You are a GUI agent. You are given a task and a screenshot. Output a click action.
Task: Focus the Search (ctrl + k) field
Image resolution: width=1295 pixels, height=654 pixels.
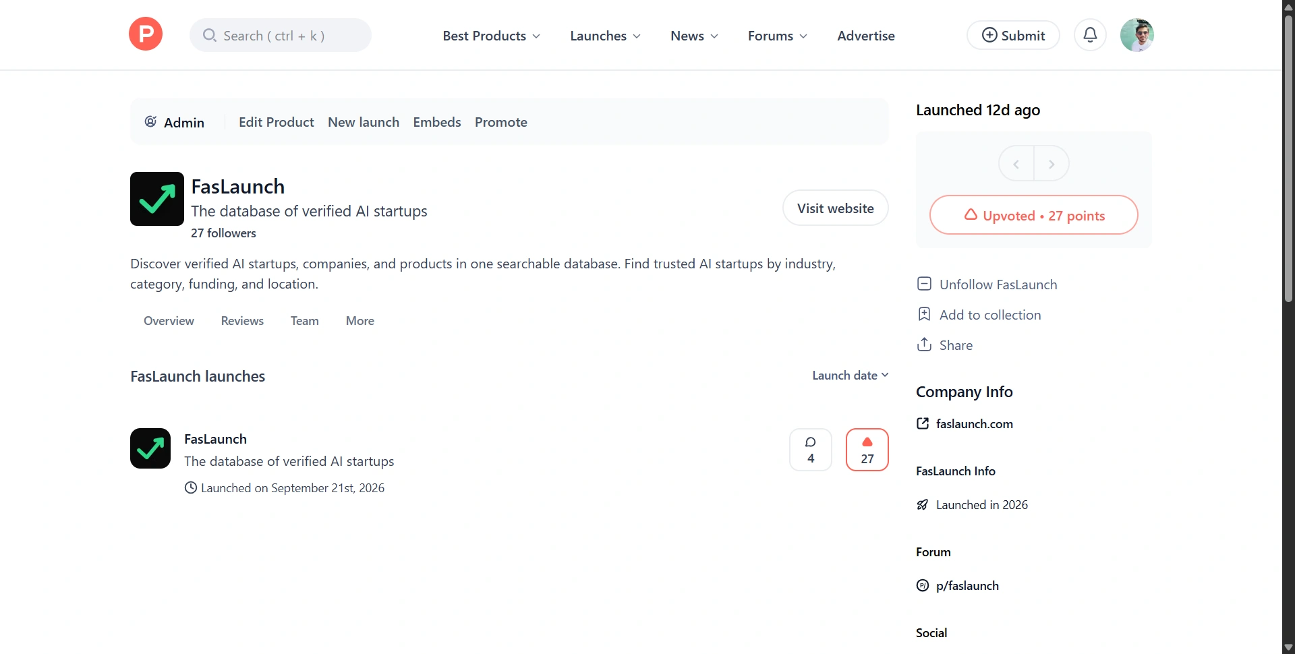coord(281,35)
